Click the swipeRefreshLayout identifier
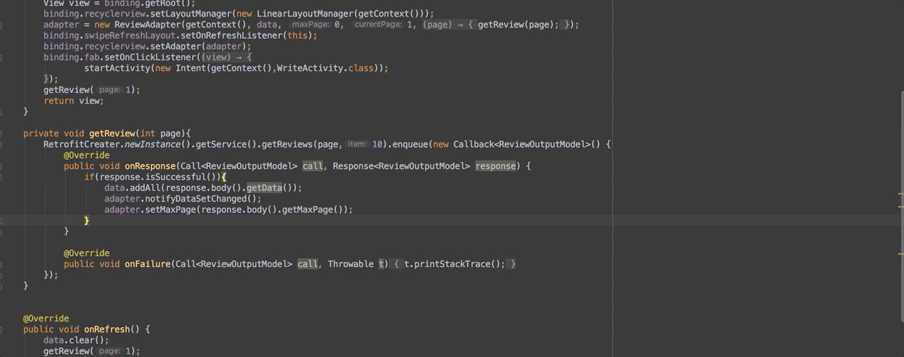904x357 pixels. (130, 36)
